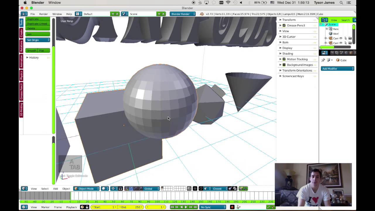Switch to World properties globe icon

pos(346,53)
